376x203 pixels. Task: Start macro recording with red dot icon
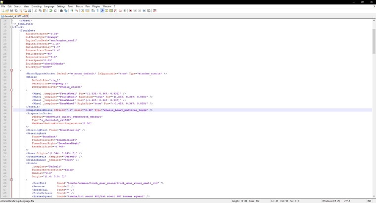click(x=131, y=10)
